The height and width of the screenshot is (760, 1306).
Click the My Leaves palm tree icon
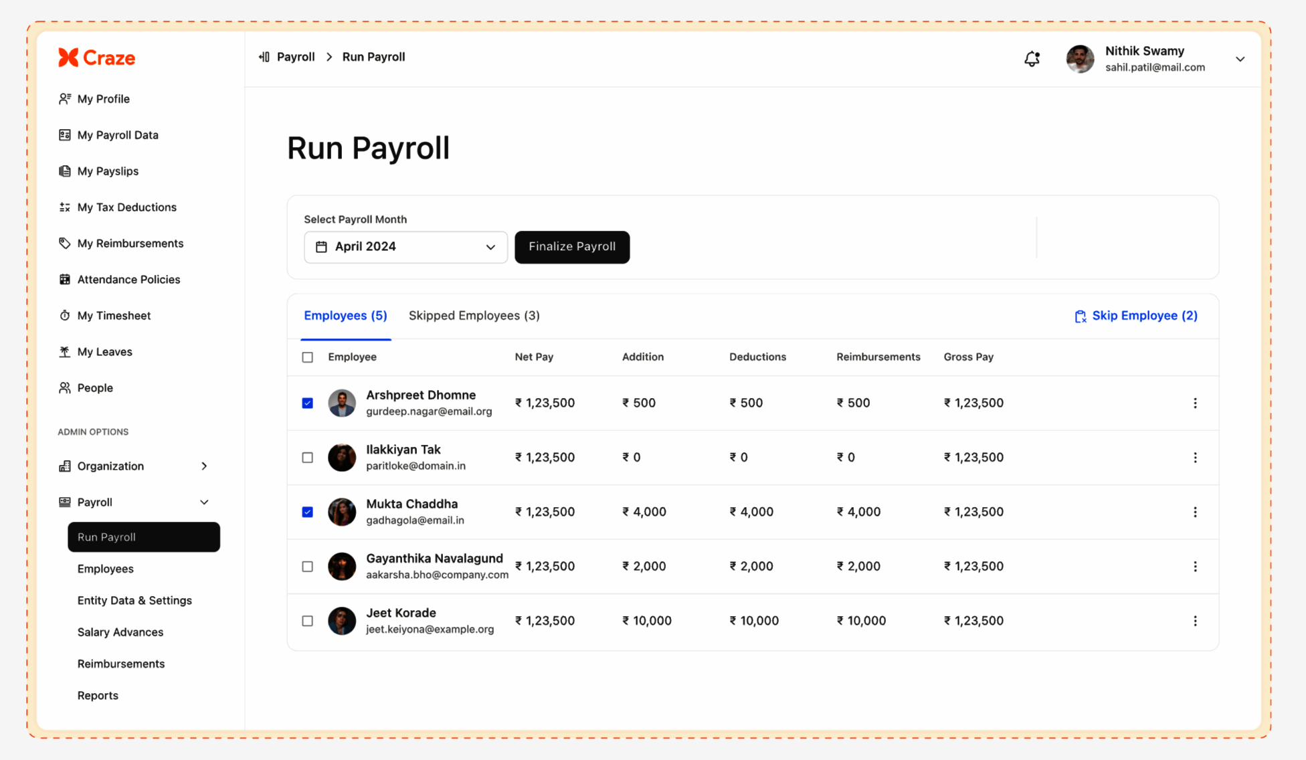coord(65,351)
